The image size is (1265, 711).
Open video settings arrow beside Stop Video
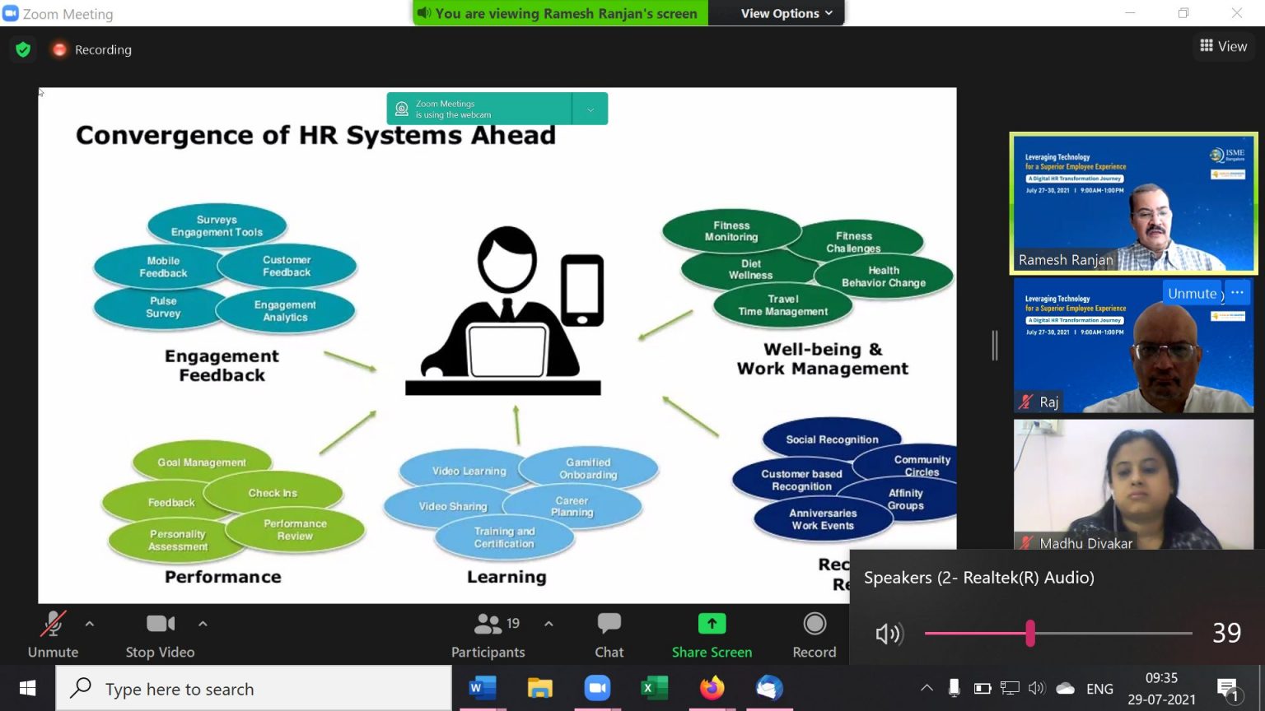203,624
